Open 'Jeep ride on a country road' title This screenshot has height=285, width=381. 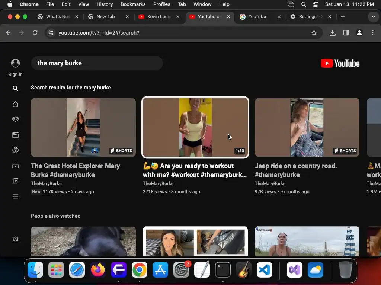296,170
